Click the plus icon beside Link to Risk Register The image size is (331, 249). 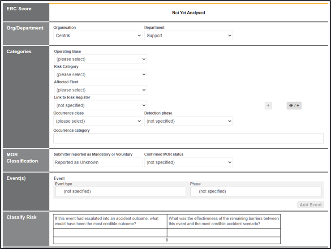click(x=268, y=106)
